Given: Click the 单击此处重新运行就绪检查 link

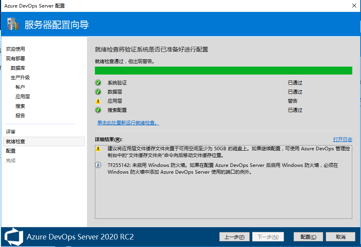Looking at the screenshot, I should [128, 123].
